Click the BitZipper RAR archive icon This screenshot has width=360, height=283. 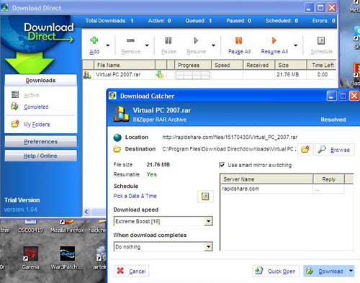click(121, 114)
